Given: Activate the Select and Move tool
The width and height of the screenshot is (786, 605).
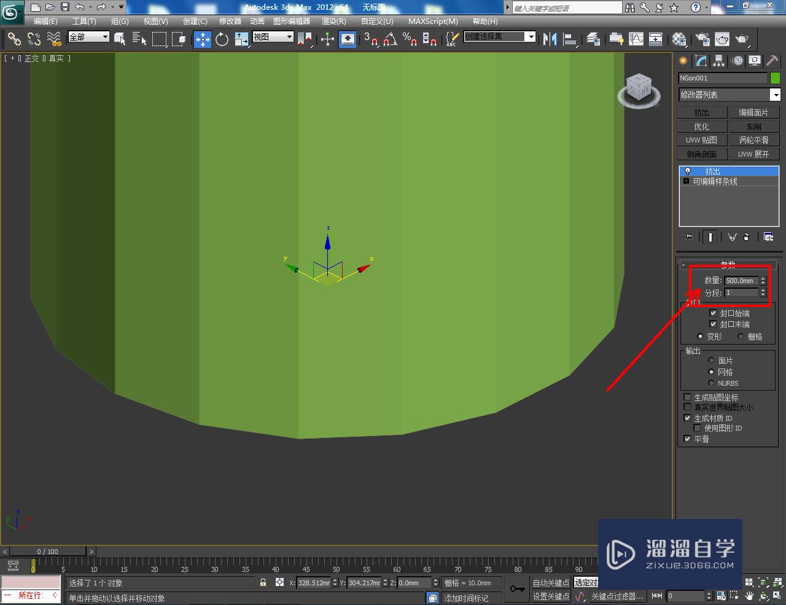Looking at the screenshot, I should tap(202, 39).
